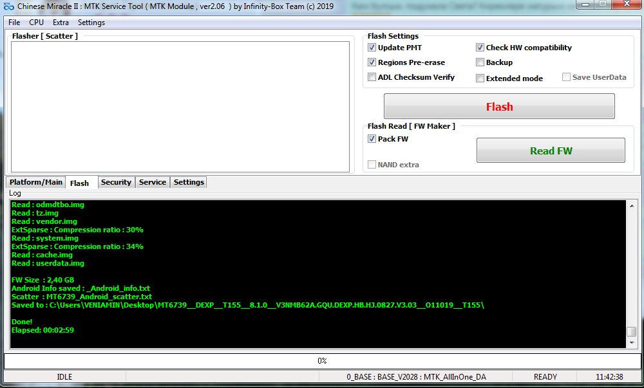
Task: Click 'Elapsed: 00:02:59' log line
Action: click(x=43, y=330)
